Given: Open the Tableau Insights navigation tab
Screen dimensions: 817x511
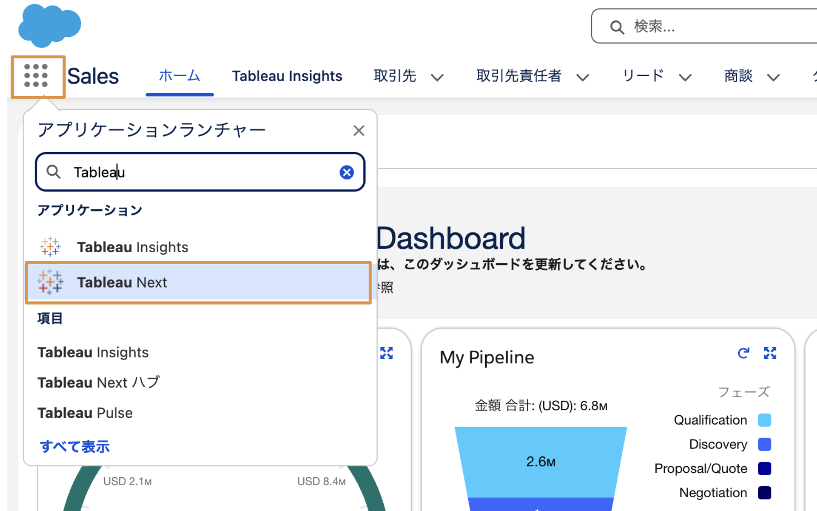Looking at the screenshot, I should 287,76.
